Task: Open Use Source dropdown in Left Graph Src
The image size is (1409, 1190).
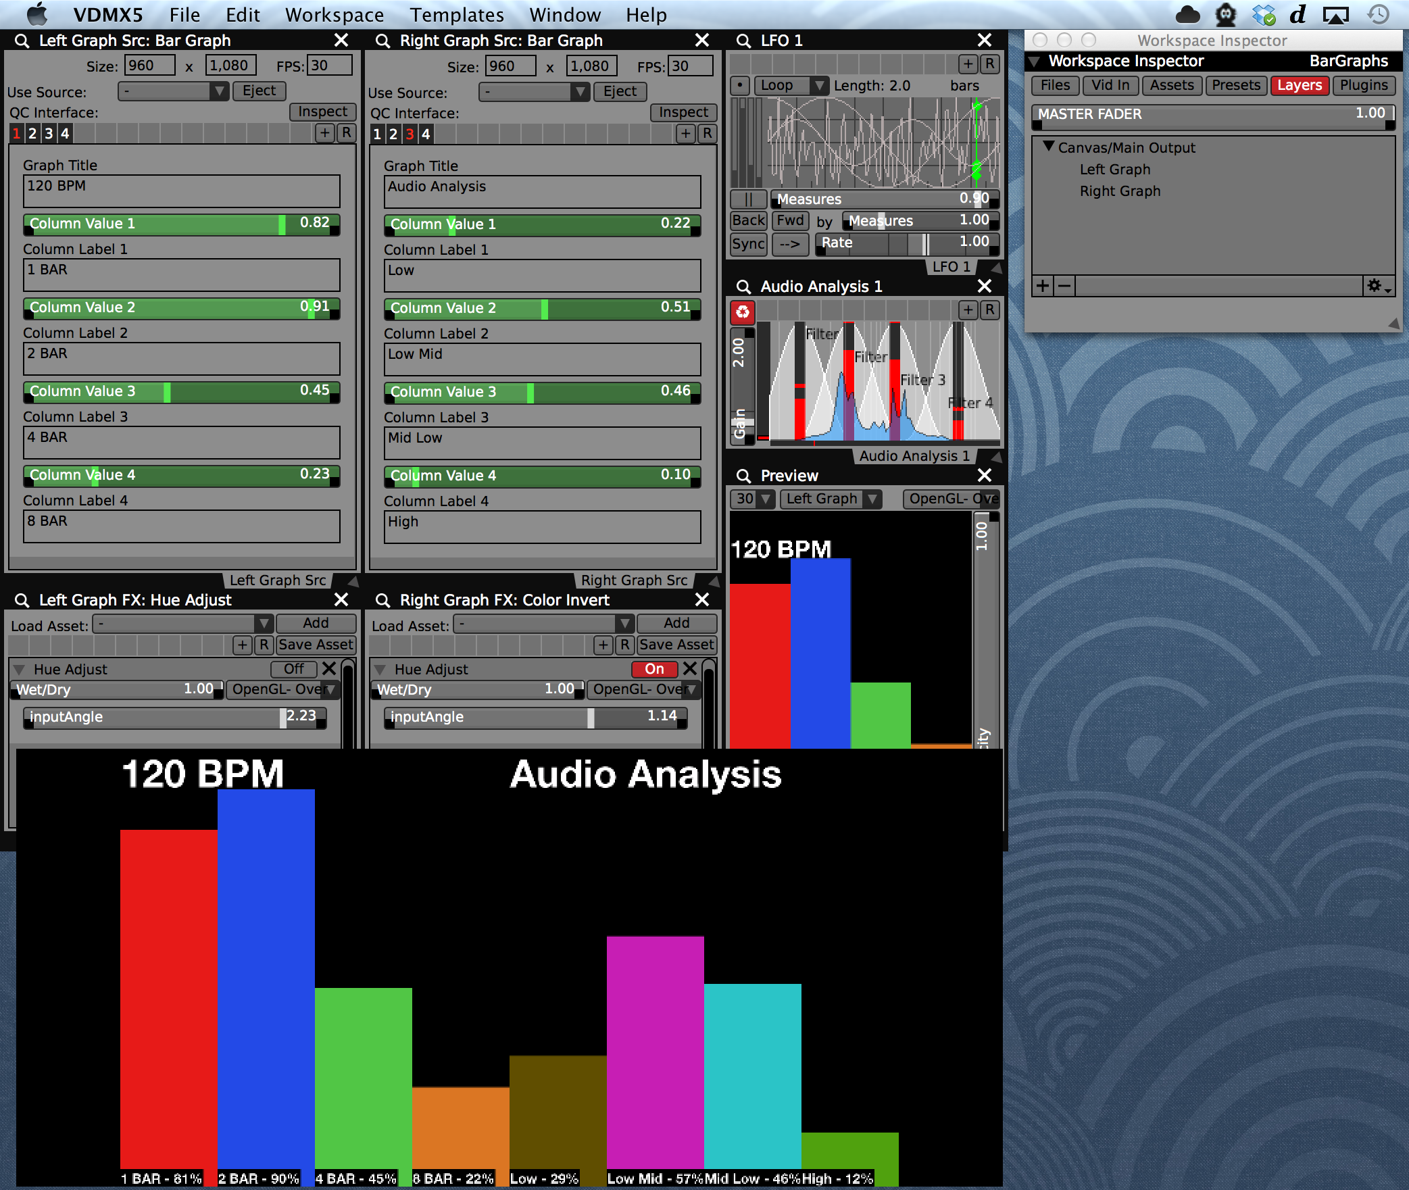Action: (173, 91)
